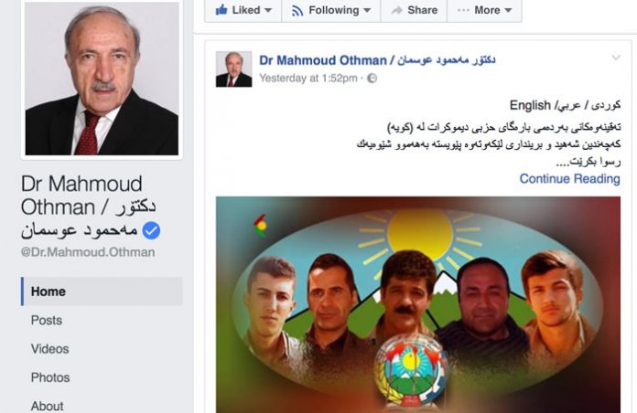
Task: Go to the Videos section
Action: click(50, 349)
